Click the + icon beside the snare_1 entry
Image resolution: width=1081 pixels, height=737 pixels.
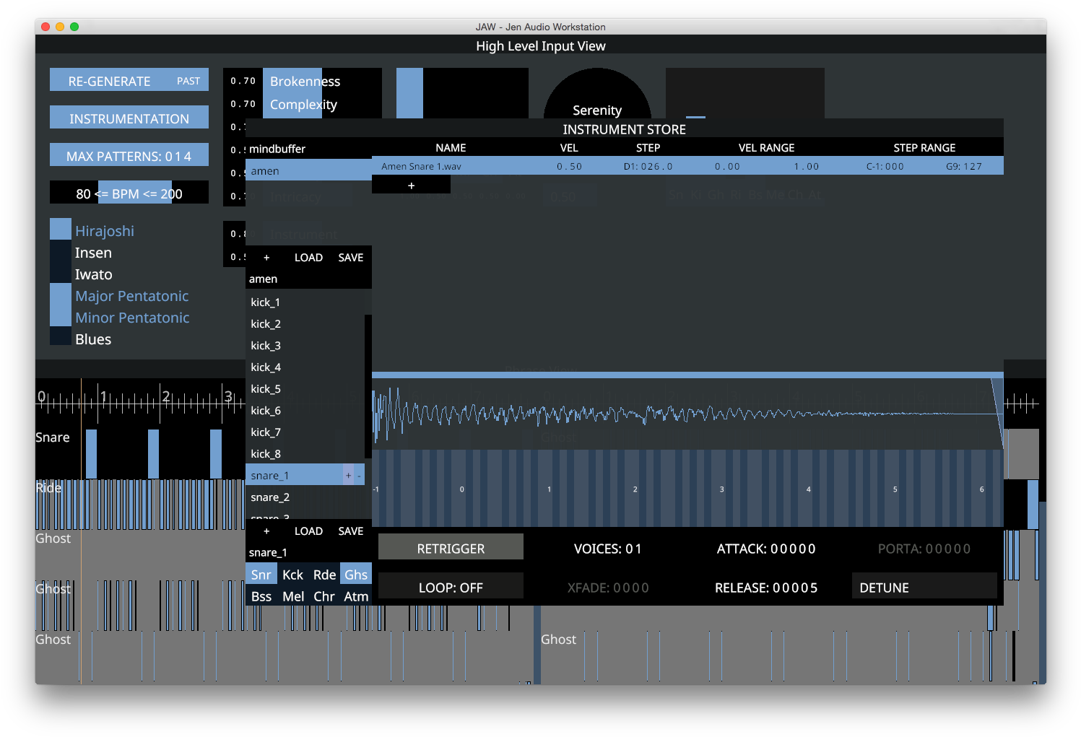click(348, 475)
